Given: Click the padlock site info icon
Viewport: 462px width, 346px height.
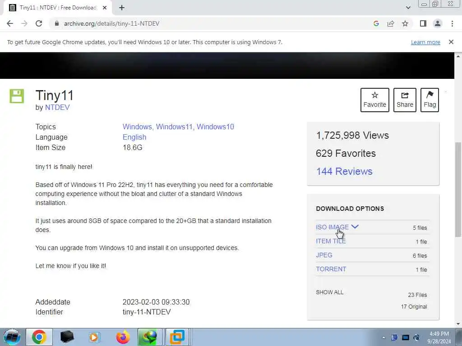Looking at the screenshot, I should 56,23.
